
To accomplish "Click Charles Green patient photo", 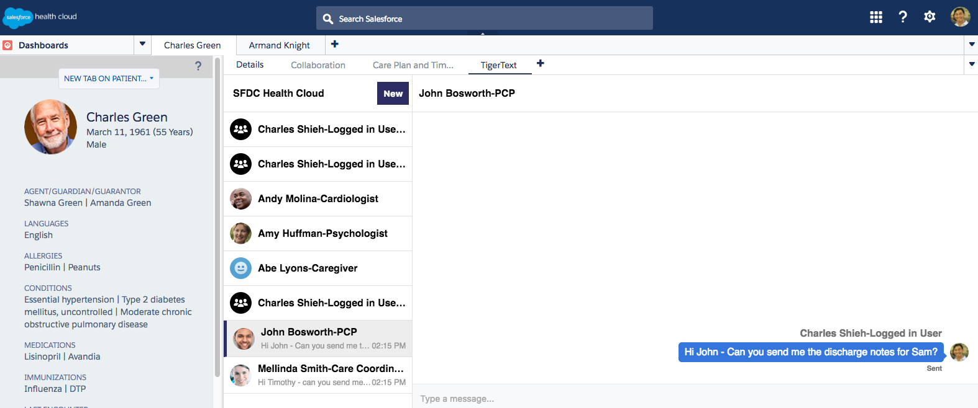I will pyautogui.click(x=51, y=126).
